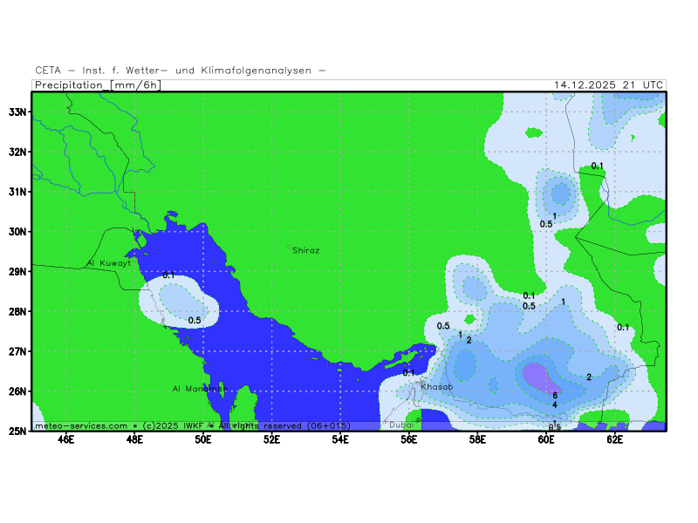Click the contour label 4 below 6

[x=555, y=405]
